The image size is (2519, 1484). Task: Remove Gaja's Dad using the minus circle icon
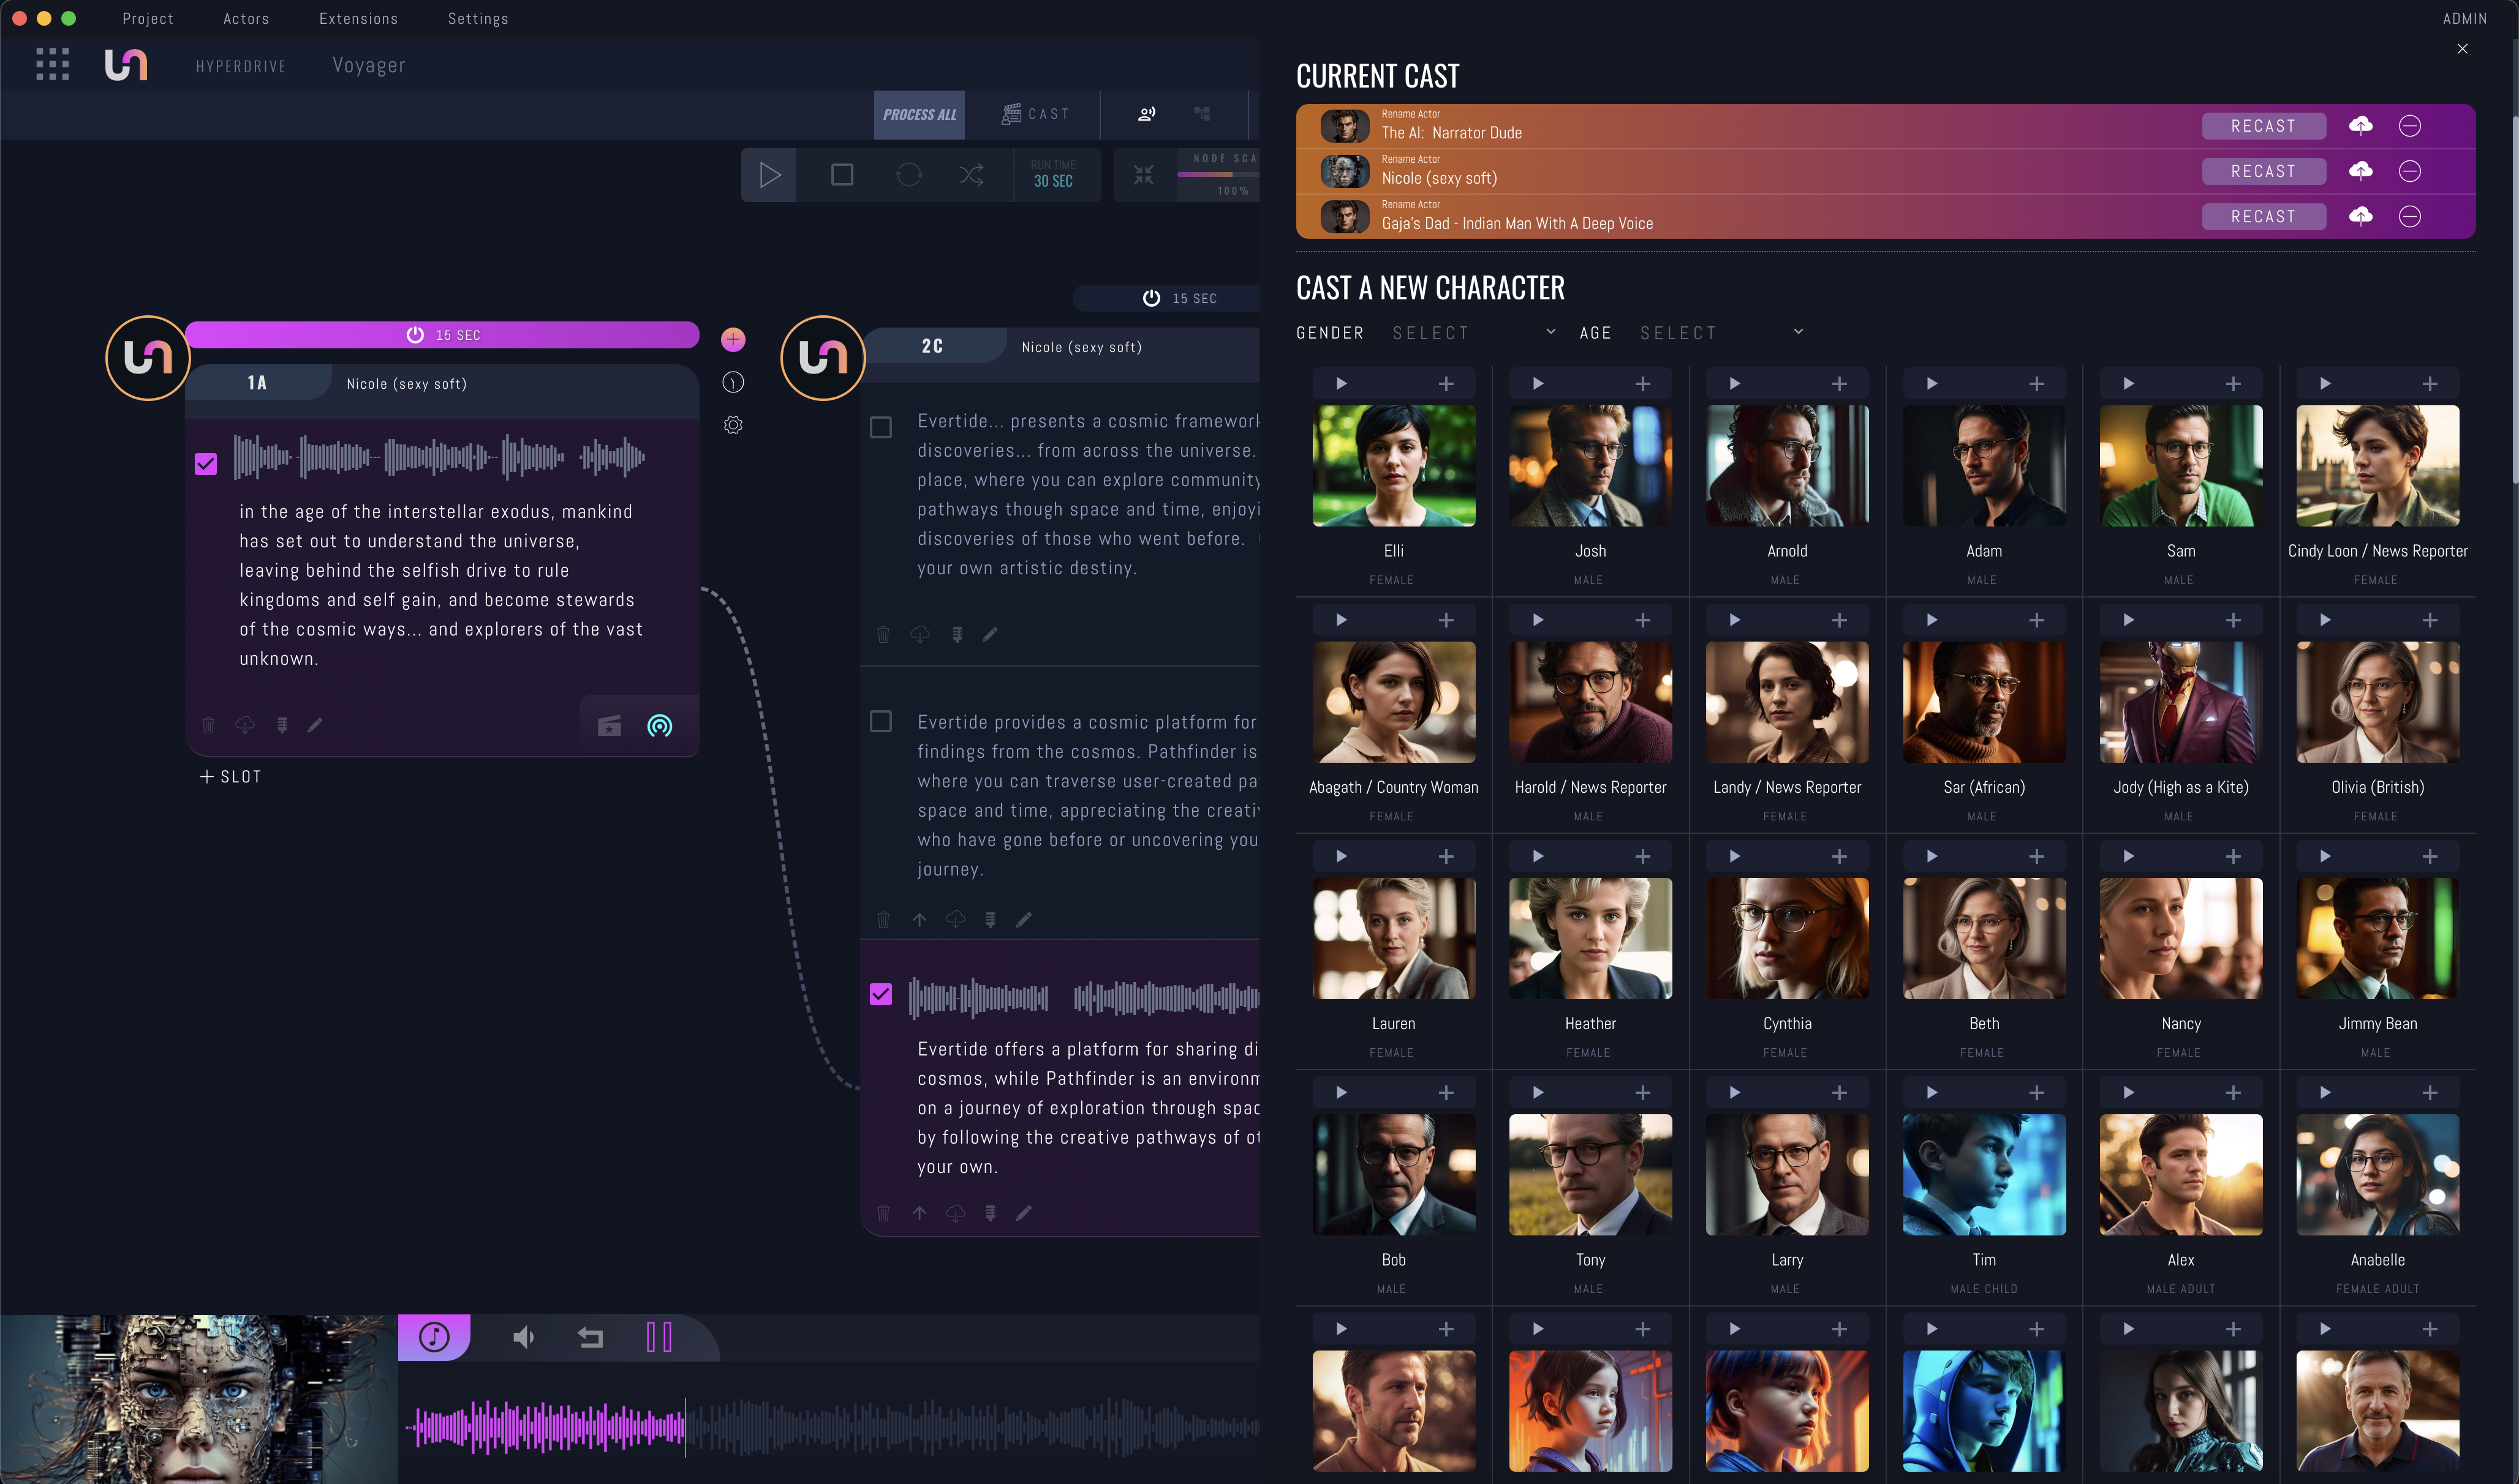click(x=2409, y=216)
